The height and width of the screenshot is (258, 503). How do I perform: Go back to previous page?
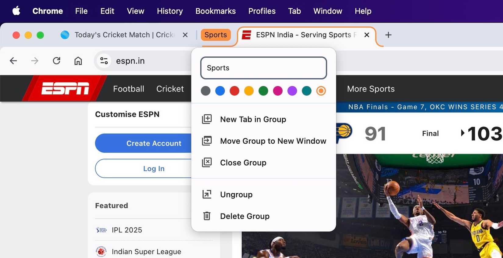click(x=13, y=61)
